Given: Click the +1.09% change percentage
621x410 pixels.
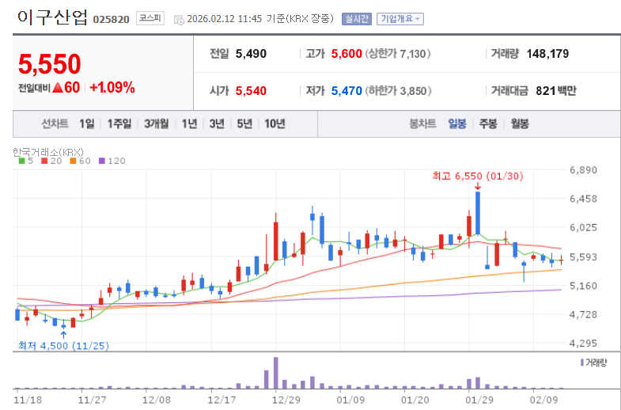Looking at the screenshot, I should (112, 88).
